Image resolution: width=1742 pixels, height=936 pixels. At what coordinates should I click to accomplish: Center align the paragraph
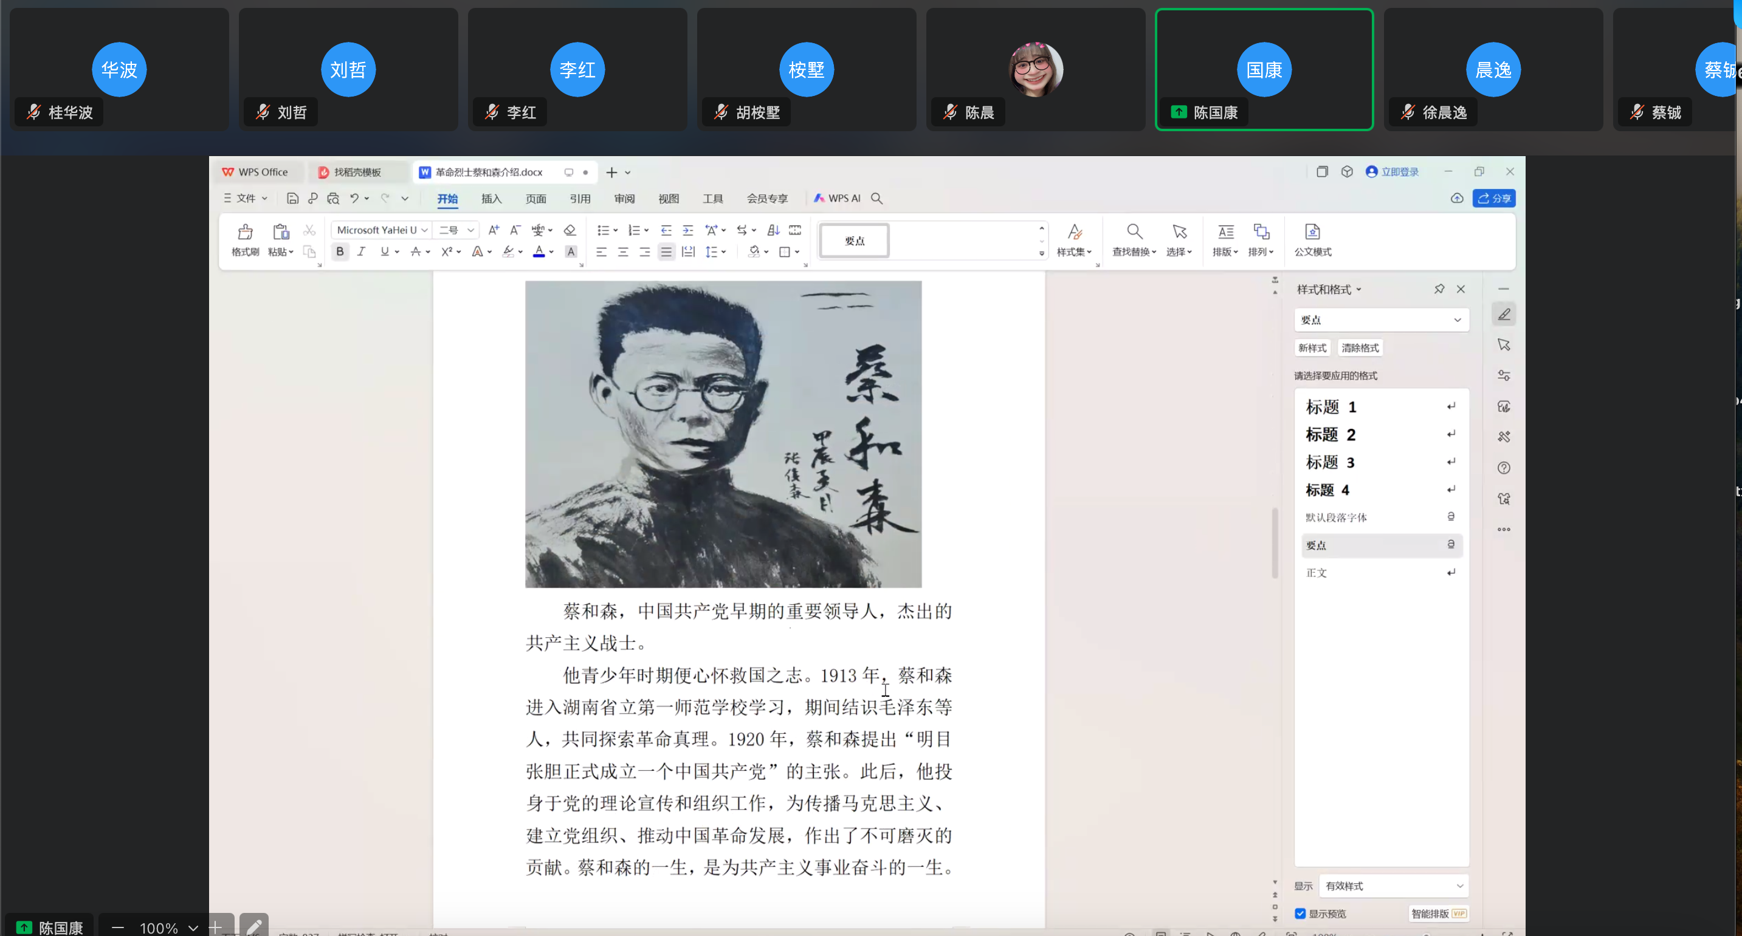pyautogui.click(x=623, y=251)
